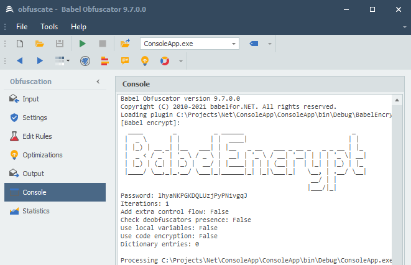Click the folder with blue arrow icon
Screen dimensions: 411x265
(125, 44)
